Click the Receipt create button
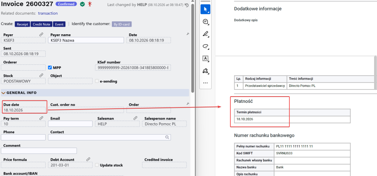The width and height of the screenshot is (377, 176). tap(23, 24)
